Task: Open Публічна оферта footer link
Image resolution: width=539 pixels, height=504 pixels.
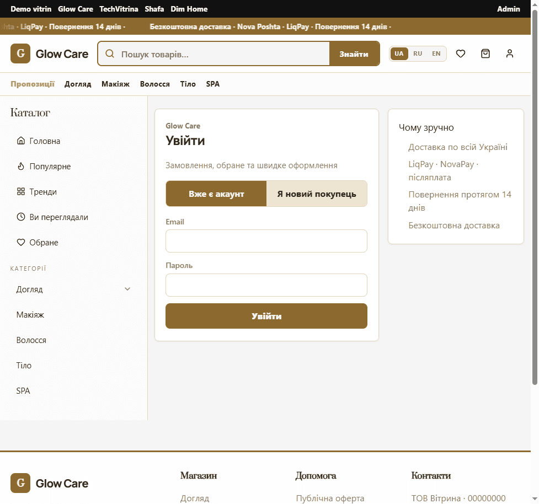Action: click(330, 498)
